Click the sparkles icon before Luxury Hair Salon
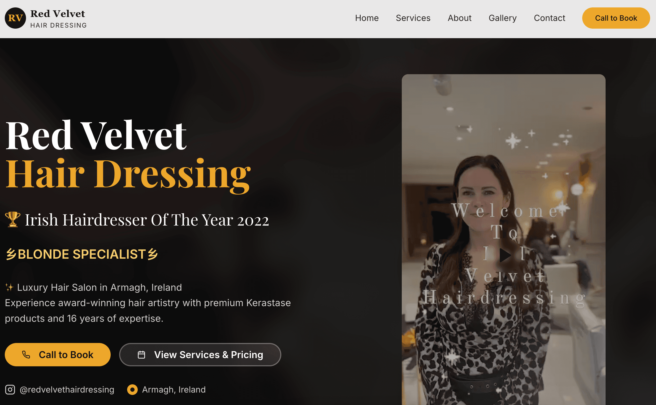Viewport: 656px width, 405px height. pyautogui.click(x=9, y=287)
